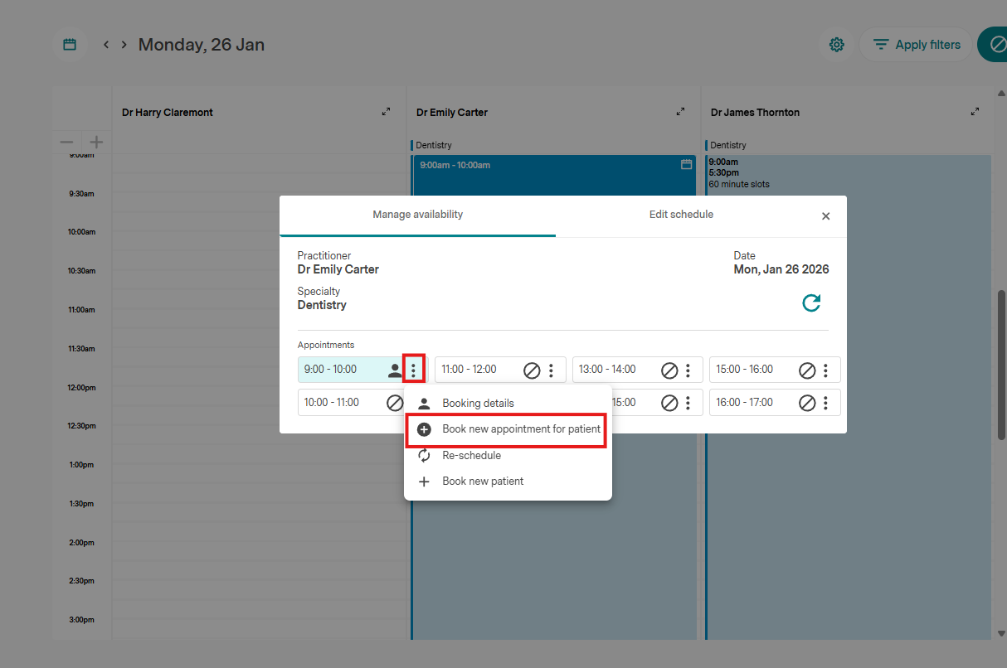
Task: Click the Apply filters button
Action: click(x=916, y=45)
